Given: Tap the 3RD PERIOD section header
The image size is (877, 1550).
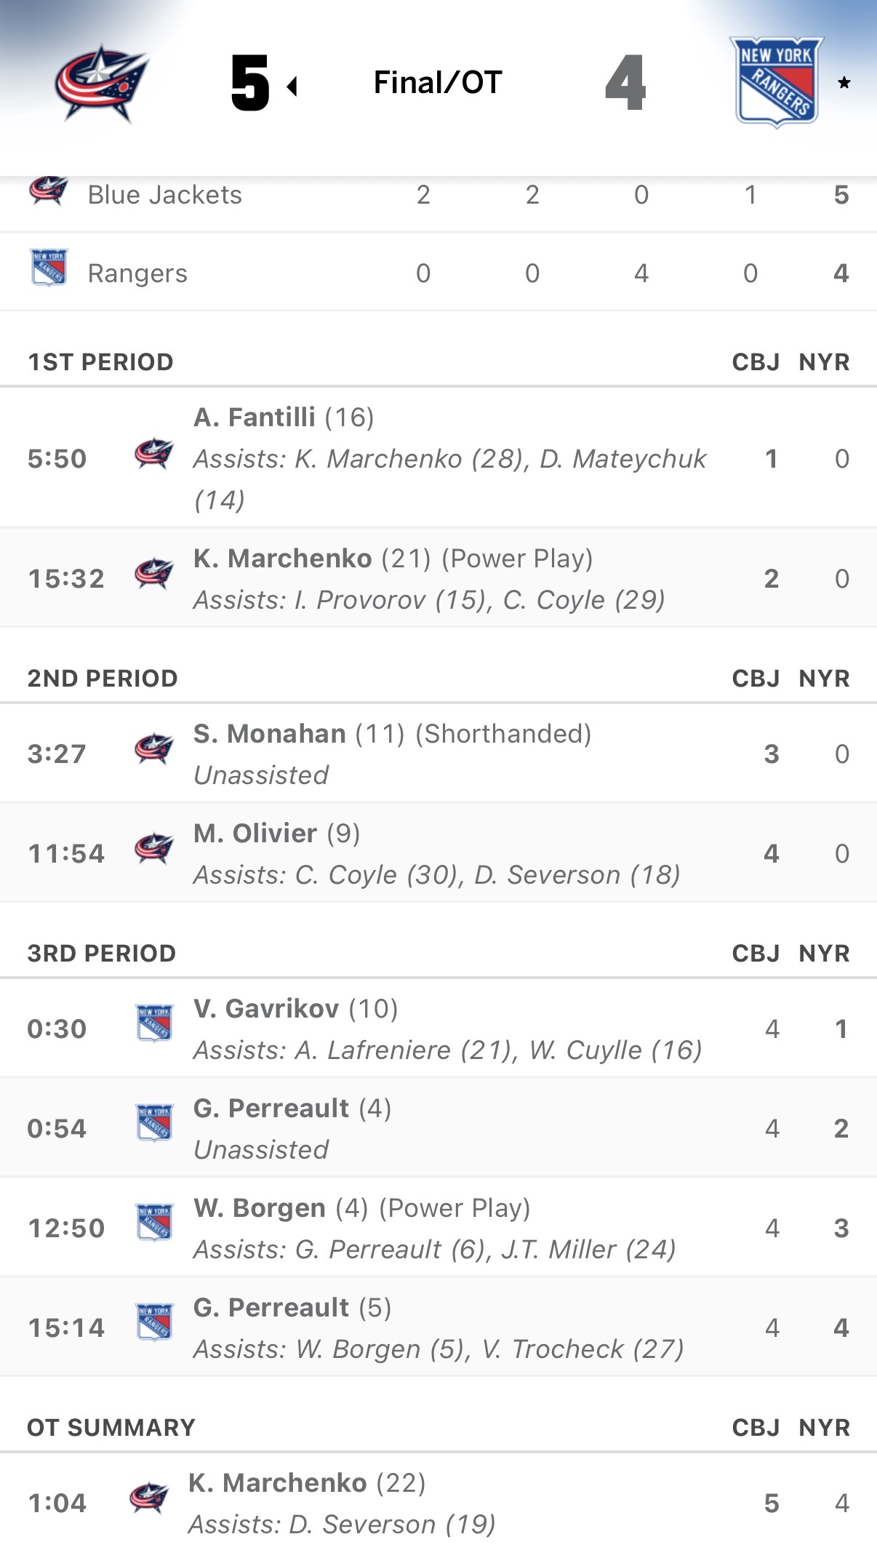Looking at the screenshot, I should [102, 954].
